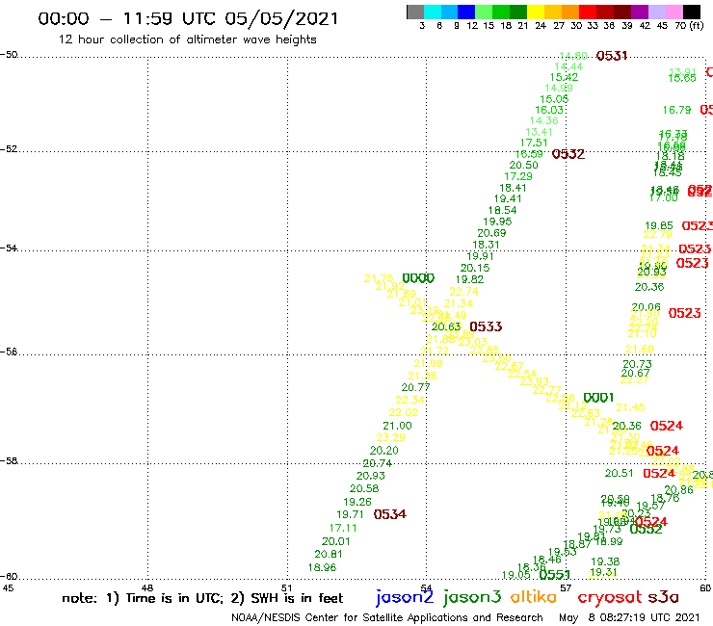Screen dimensions: 713x626
Task: Click the gray swatch in the color legend
Action: (x=415, y=12)
